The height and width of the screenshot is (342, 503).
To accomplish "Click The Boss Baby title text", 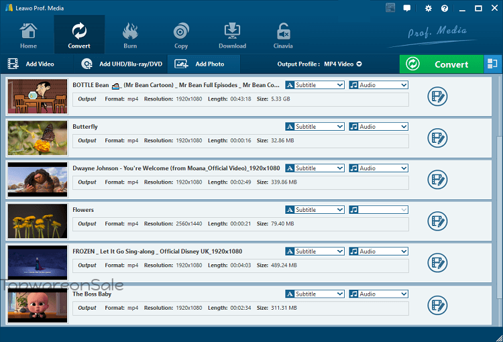I will (x=92, y=294).
